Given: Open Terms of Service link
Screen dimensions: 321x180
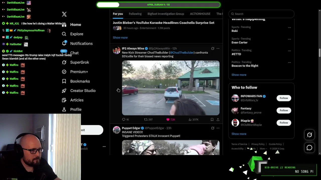Looking at the screenshot, I should (239, 144).
